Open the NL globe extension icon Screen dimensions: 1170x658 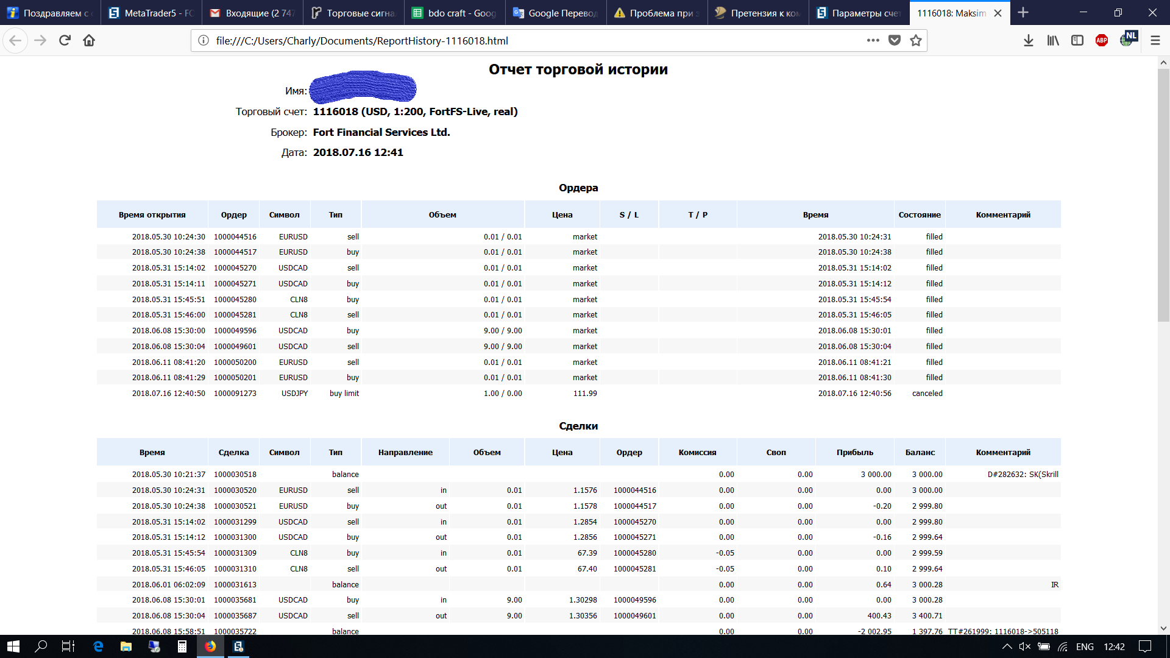[x=1128, y=39]
